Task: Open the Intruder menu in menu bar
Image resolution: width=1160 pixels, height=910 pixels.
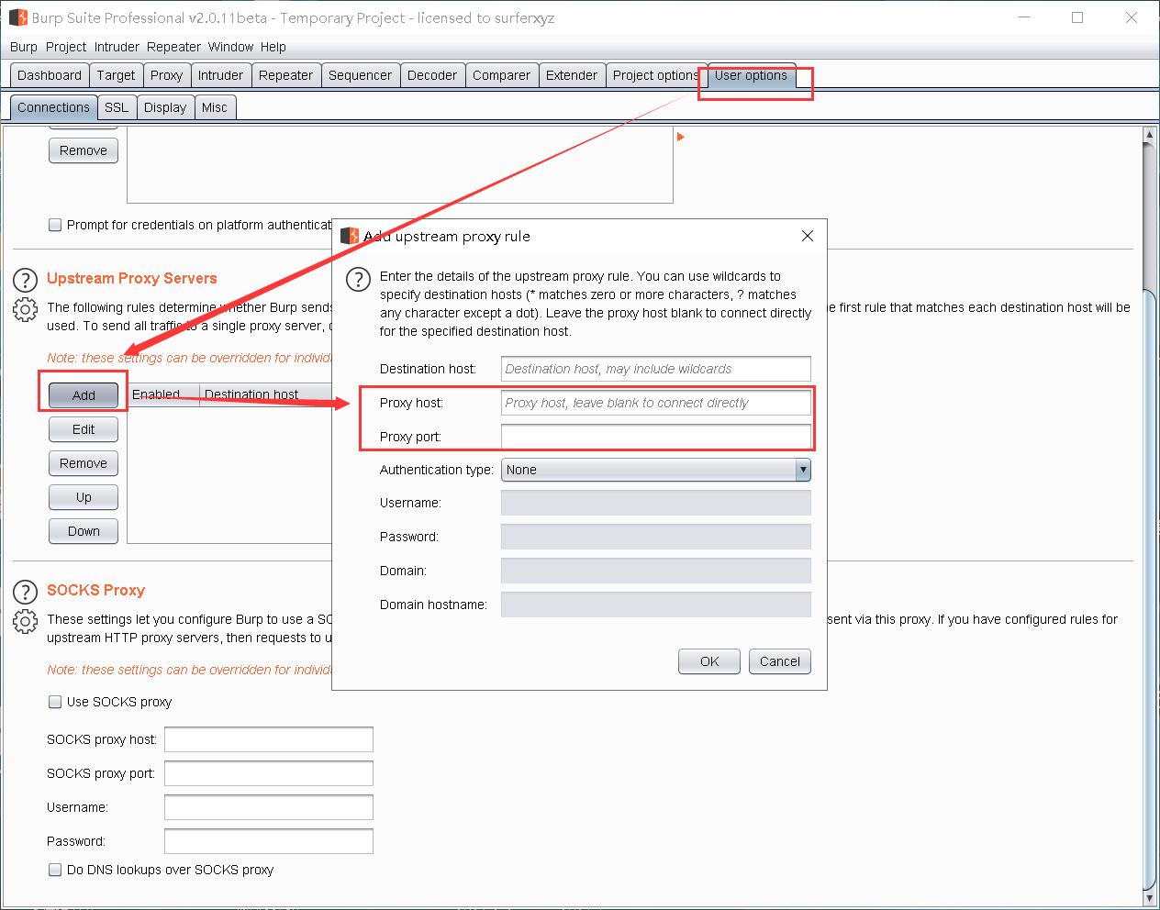Action: [117, 47]
